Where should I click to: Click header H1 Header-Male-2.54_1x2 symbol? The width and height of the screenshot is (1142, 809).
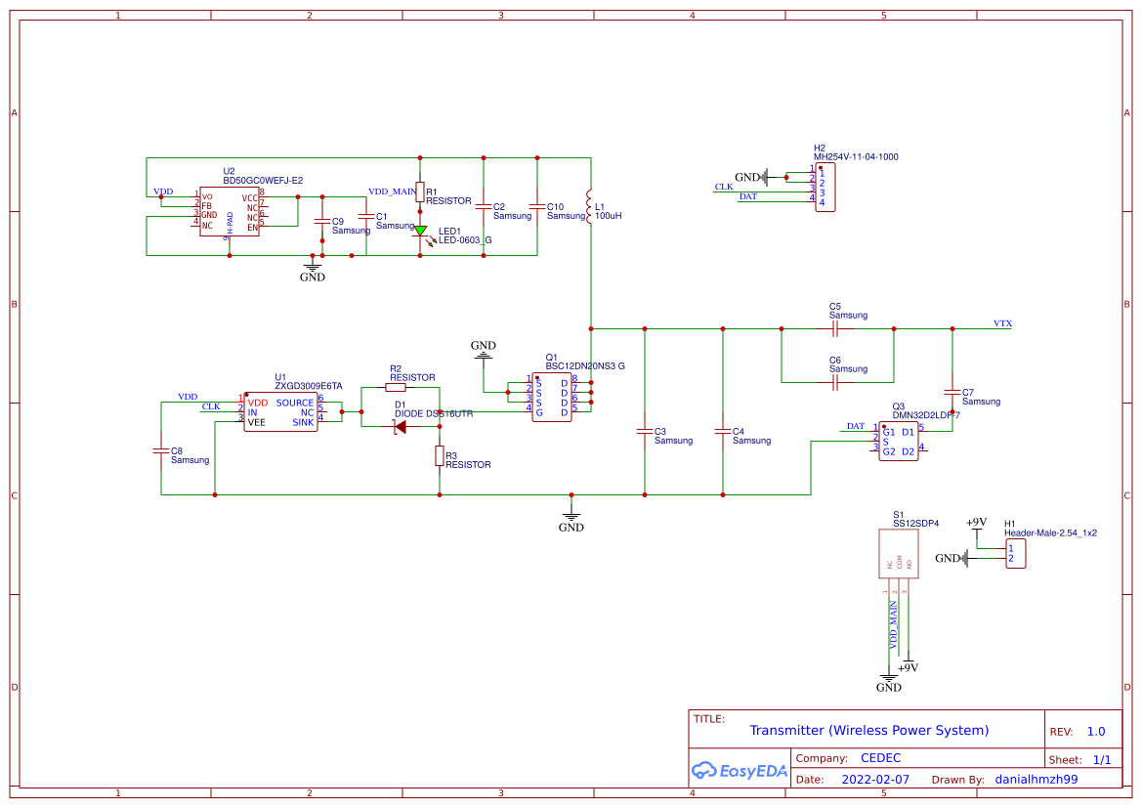[1014, 554]
